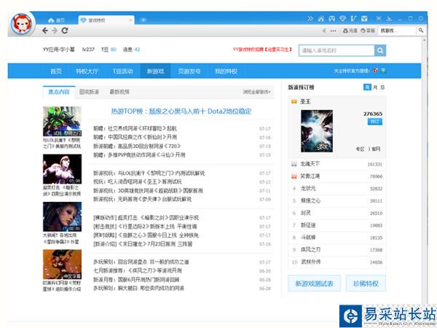Open the three-dot more menu

333,31
